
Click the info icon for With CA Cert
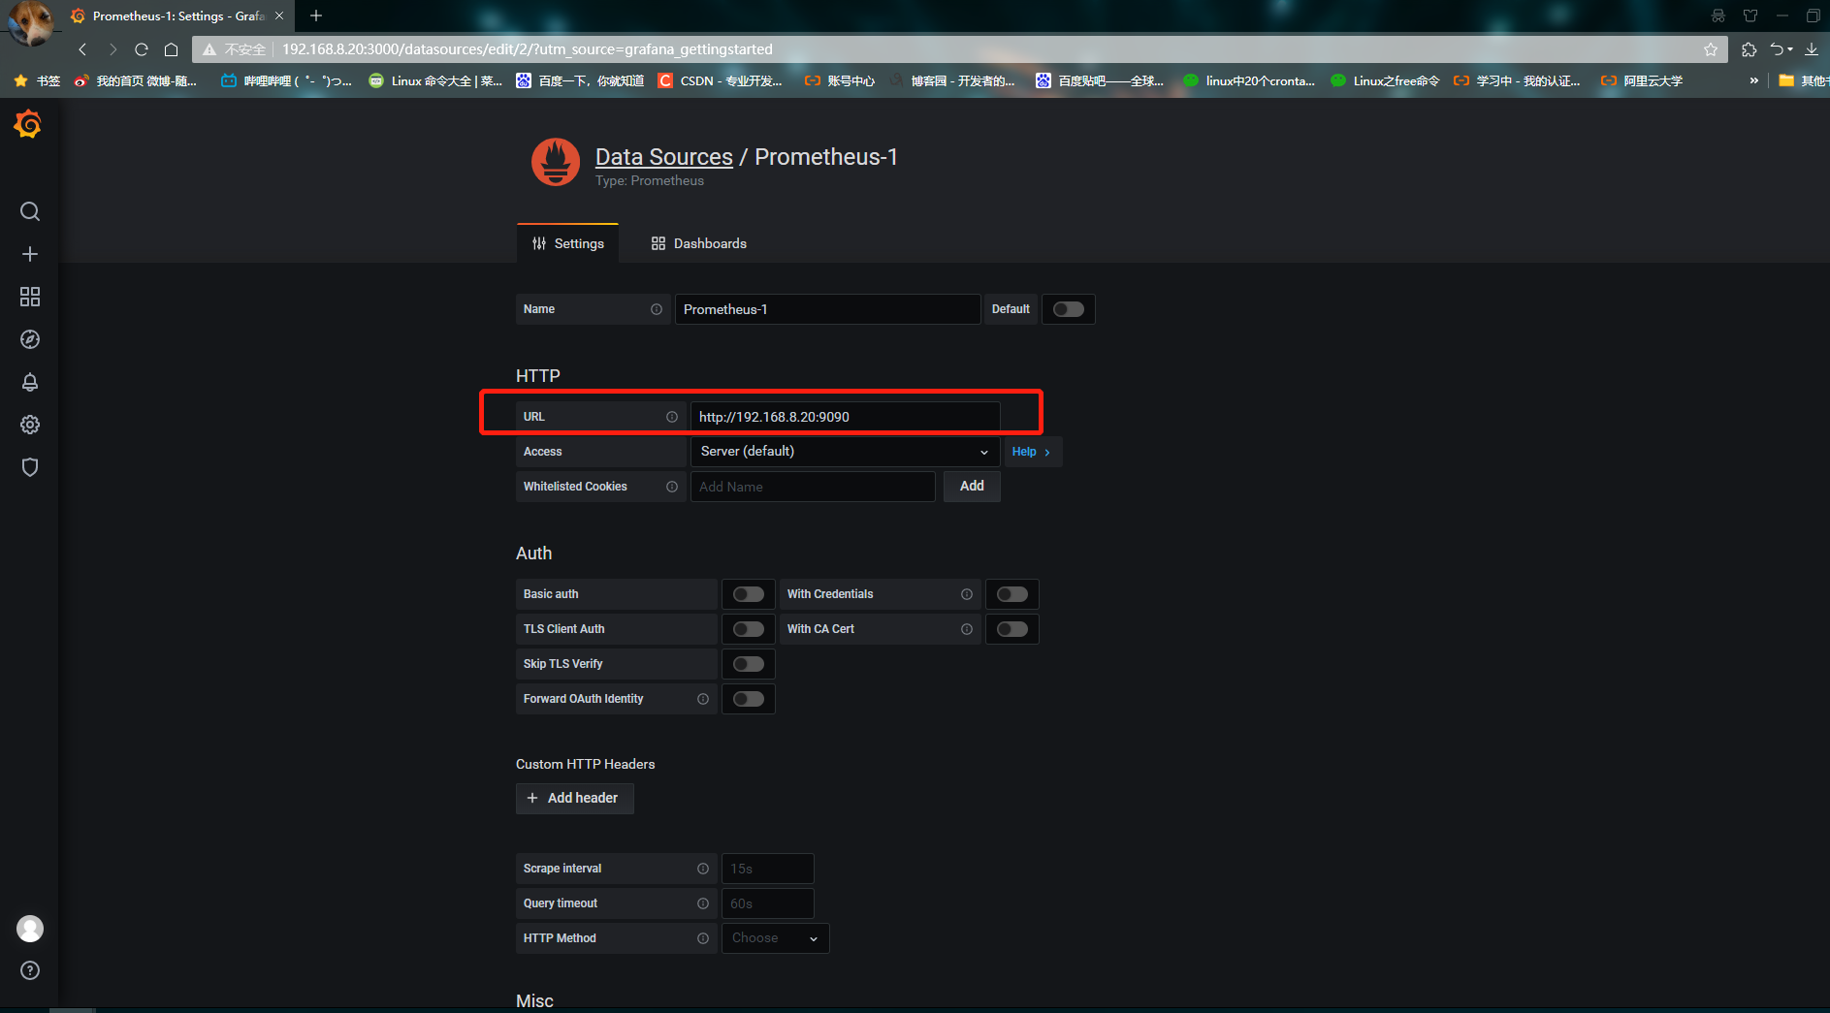coord(967,629)
